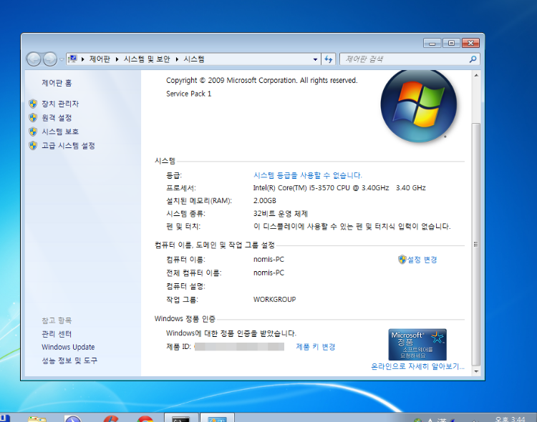Click shield icon beside 시스템 보호
The image size is (537, 422).
[33, 132]
